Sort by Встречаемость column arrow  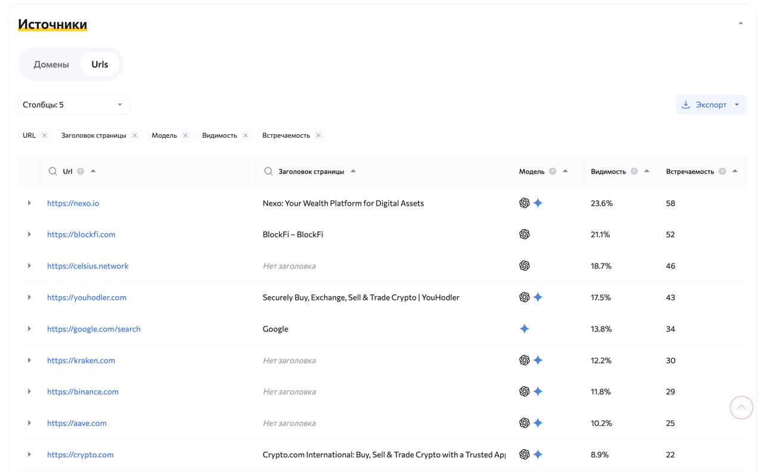(x=735, y=171)
